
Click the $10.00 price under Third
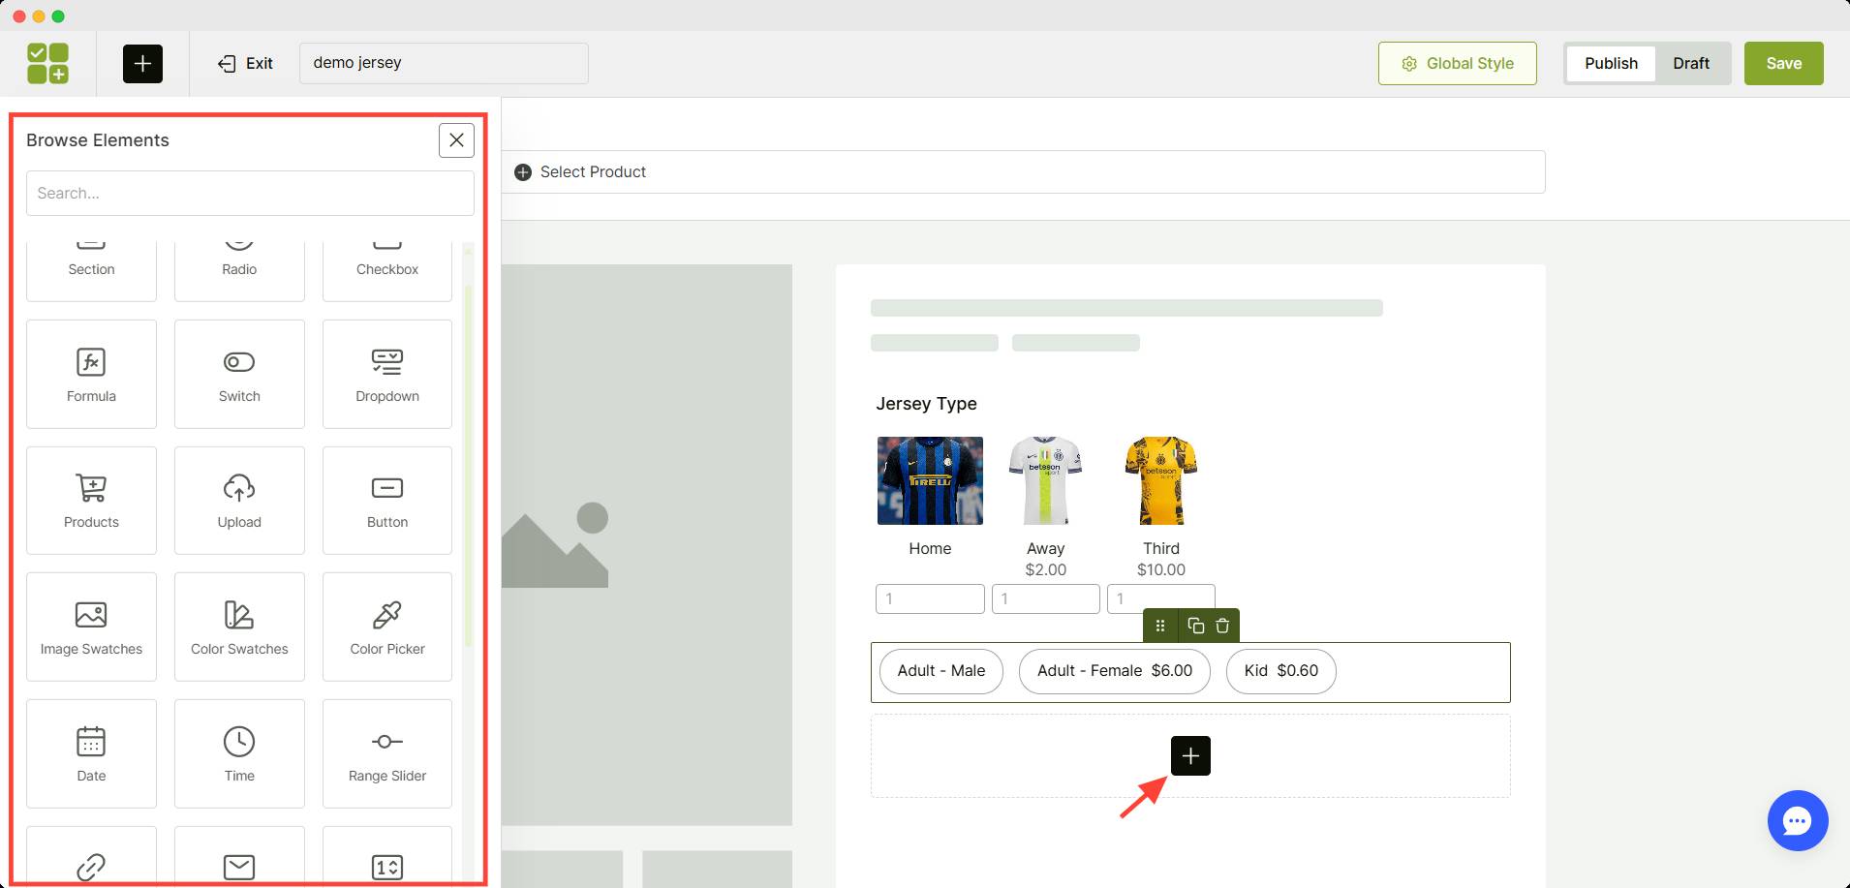(1161, 569)
